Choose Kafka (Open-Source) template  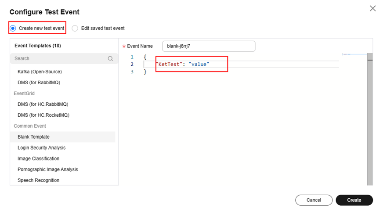(40, 72)
